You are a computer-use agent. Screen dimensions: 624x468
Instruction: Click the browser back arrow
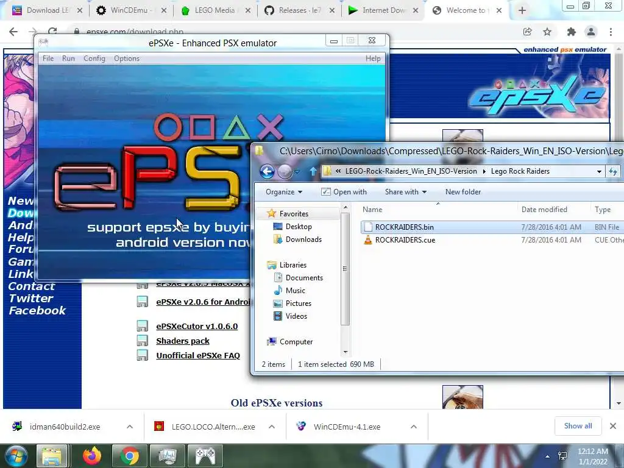13,32
